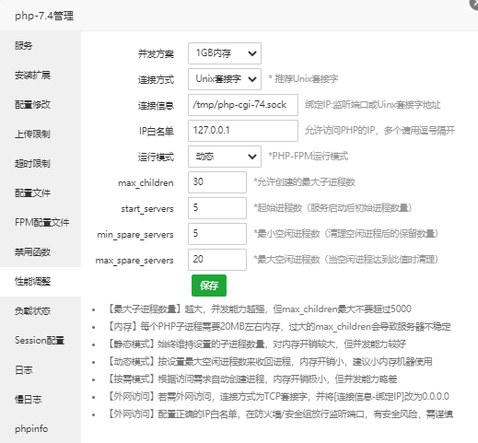Image resolution: width=478 pixels, height=443 pixels.
Task: Focus the IP白名单 input field
Action: pos(243,131)
